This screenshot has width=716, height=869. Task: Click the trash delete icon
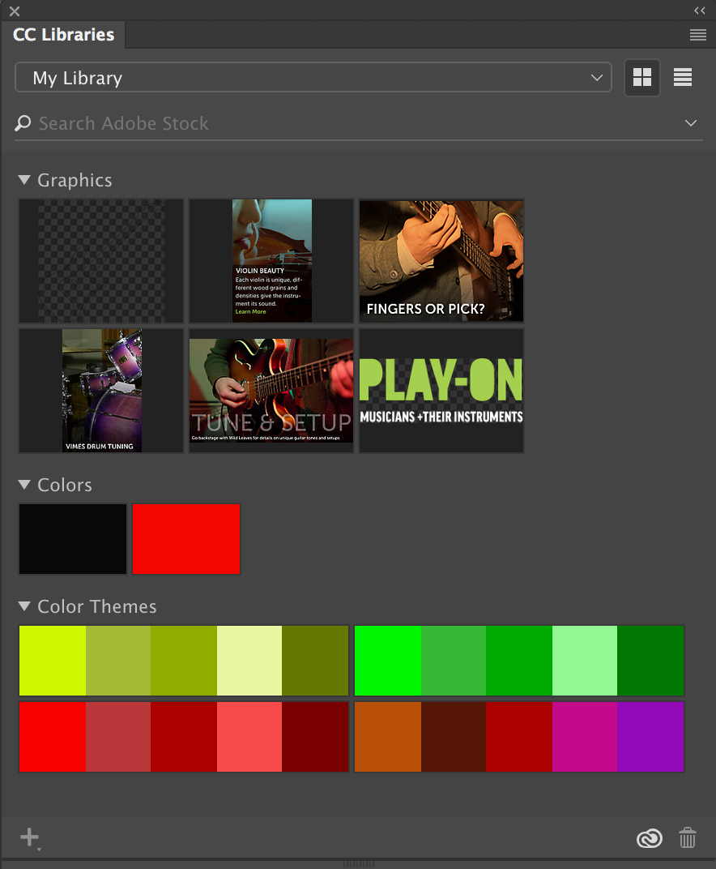coord(687,837)
